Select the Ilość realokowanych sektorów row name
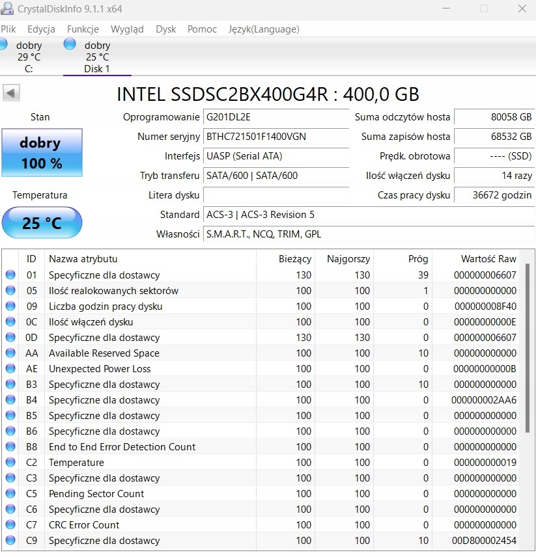The image size is (536, 557). point(113,291)
